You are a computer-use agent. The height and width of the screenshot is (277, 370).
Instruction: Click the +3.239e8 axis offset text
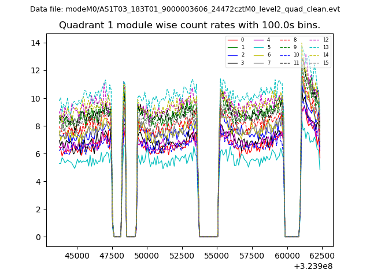[x=313, y=266]
